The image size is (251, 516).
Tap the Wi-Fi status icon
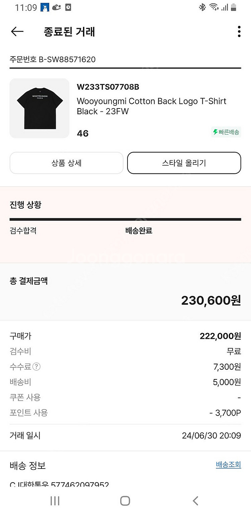214,7
